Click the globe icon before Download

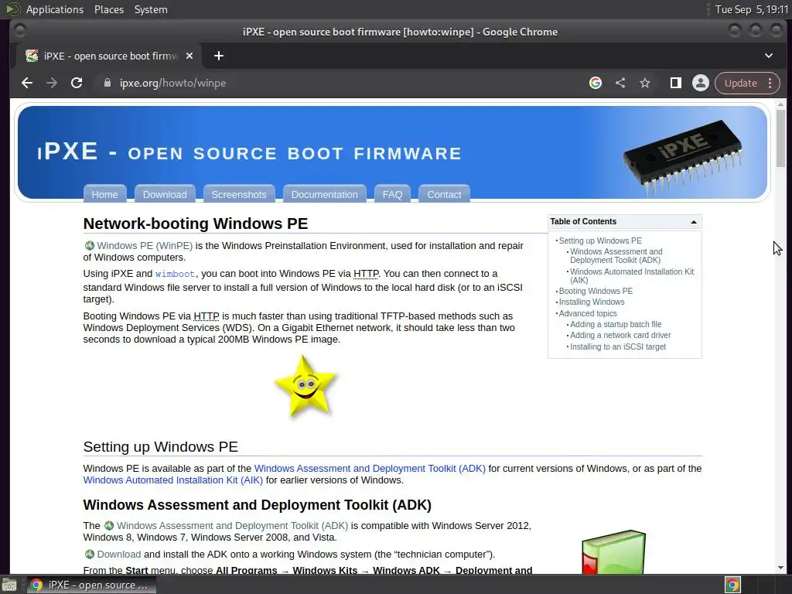pyautogui.click(x=90, y=555)
